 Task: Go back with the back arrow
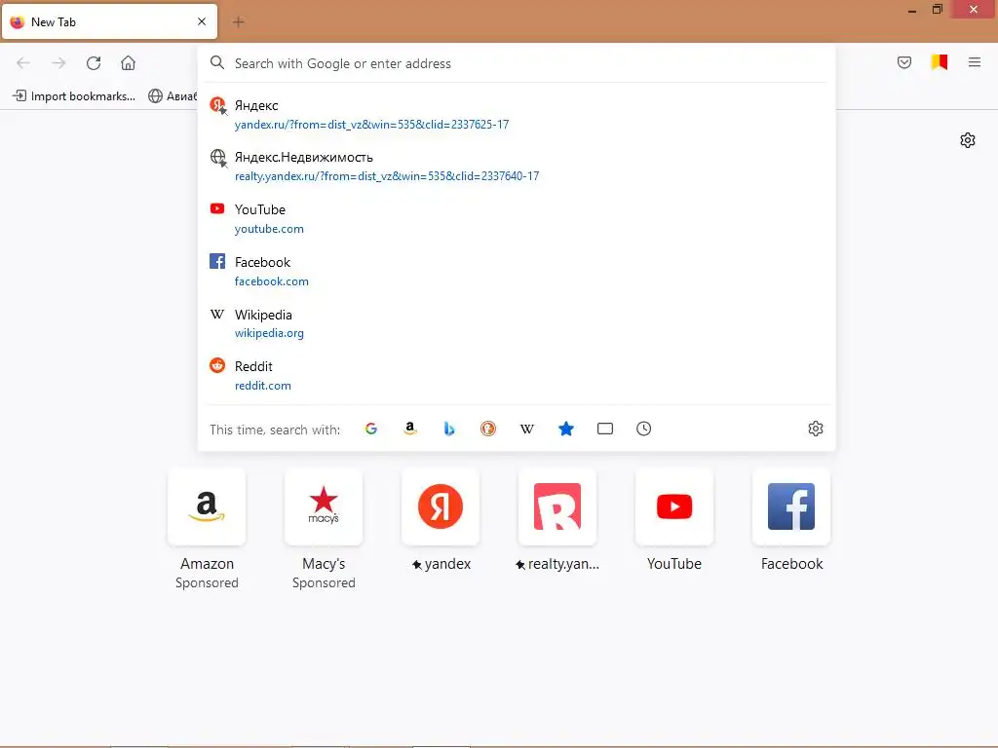[x=23, y=63]
